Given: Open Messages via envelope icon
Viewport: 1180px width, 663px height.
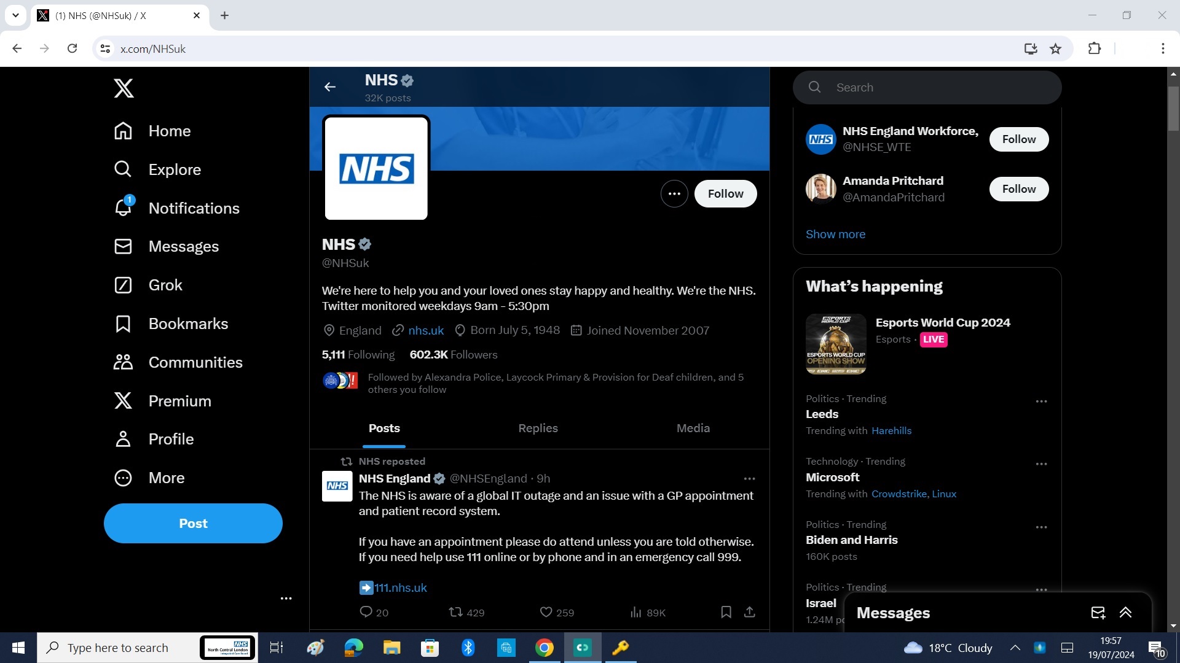Looking at the screenshot, I should coord(123,246).
